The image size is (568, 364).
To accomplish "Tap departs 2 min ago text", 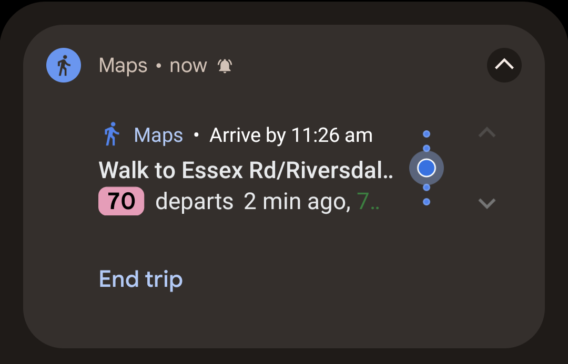I will coord(253,202).
